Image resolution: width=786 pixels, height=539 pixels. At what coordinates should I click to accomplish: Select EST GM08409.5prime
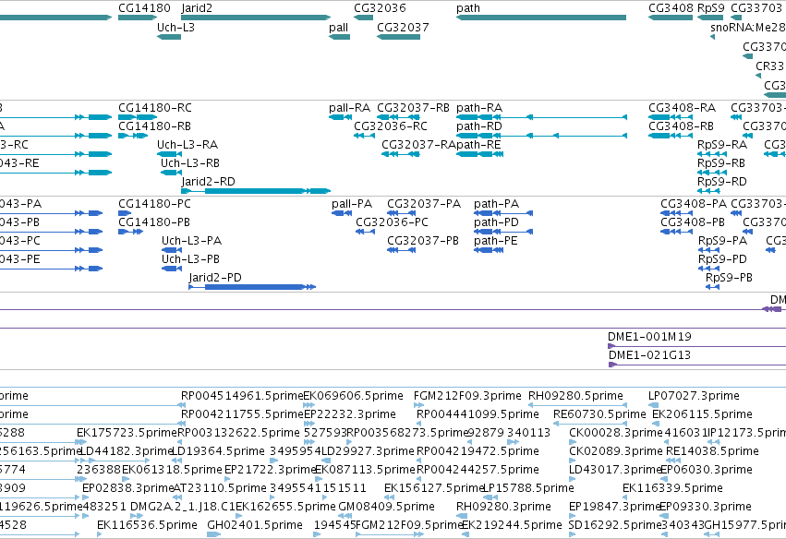tap(386, 507)
